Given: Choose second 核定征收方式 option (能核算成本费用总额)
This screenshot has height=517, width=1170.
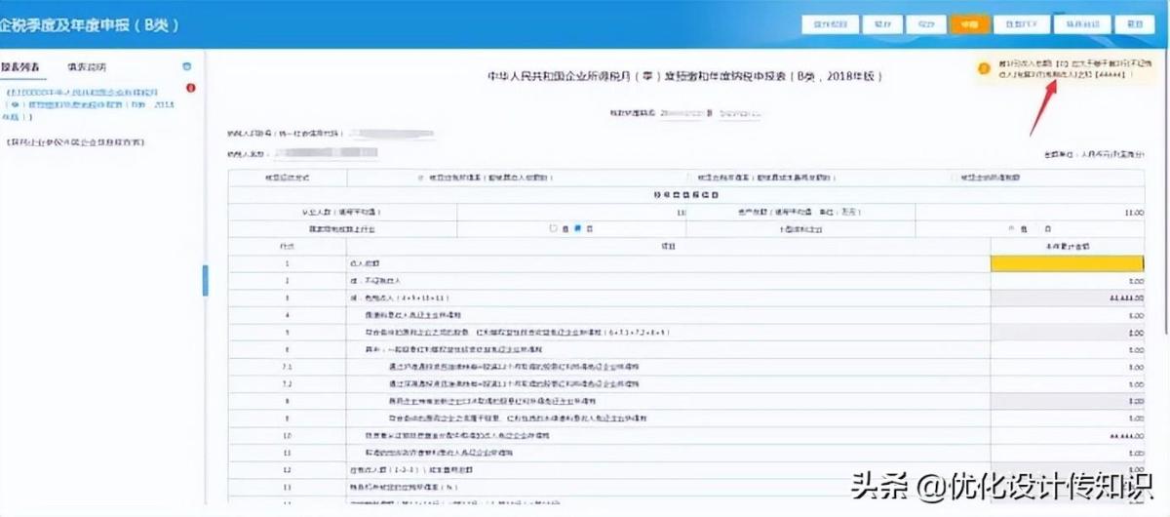Looking at the screenshot, I should click(x=688, y=179).
